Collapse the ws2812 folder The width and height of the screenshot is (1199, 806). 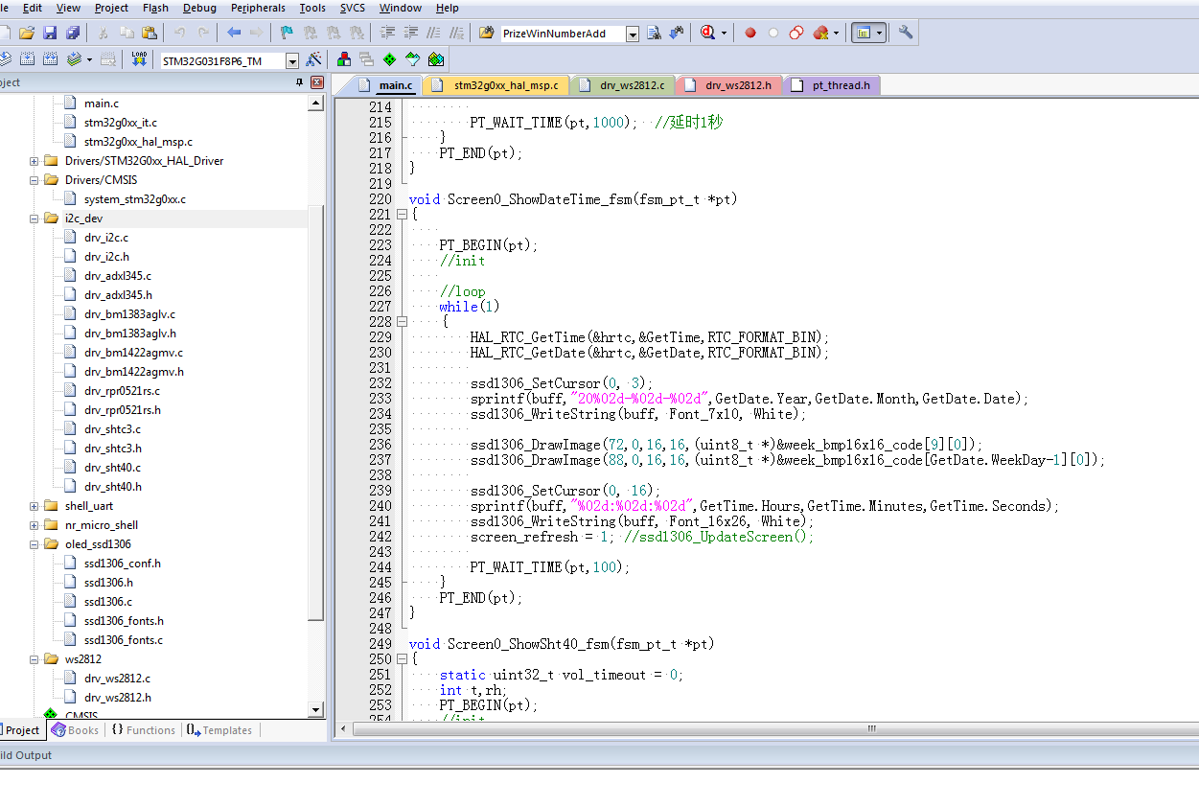tap(35, 659)
